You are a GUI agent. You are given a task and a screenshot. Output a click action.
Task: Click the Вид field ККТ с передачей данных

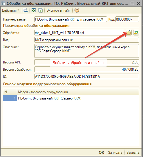point(87,40)
